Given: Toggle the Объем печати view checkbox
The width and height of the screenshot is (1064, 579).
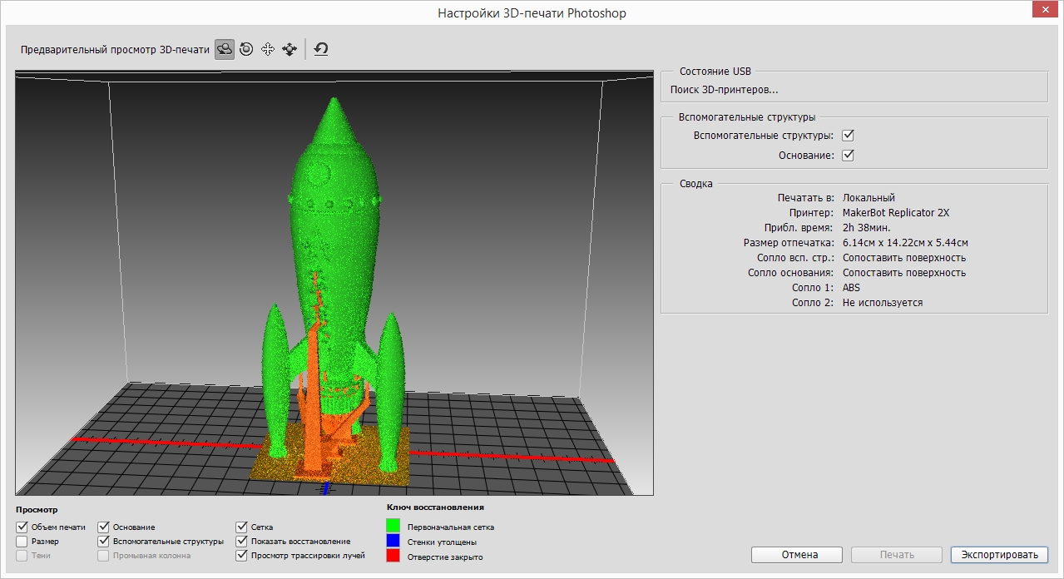Looking at the screenshot, I should tap(22, 527).
